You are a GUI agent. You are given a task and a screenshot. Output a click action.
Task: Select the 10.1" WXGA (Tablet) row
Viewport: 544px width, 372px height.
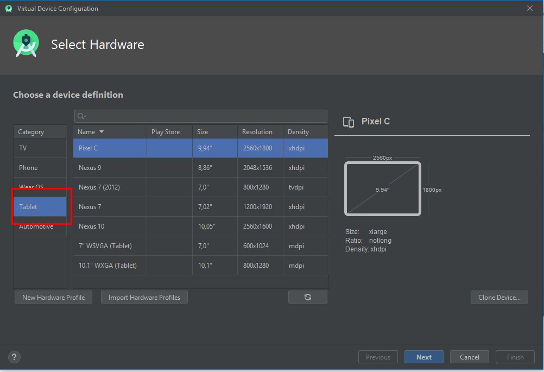(200, 266)
